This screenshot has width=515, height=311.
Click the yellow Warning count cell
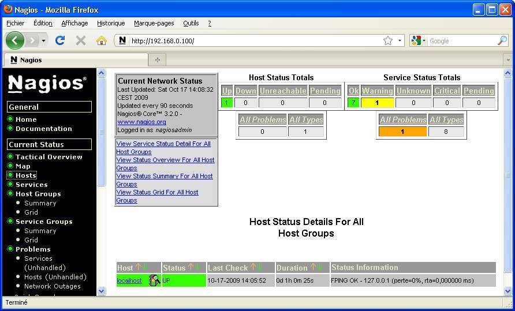pyautogui.click(x=377, y=103)
